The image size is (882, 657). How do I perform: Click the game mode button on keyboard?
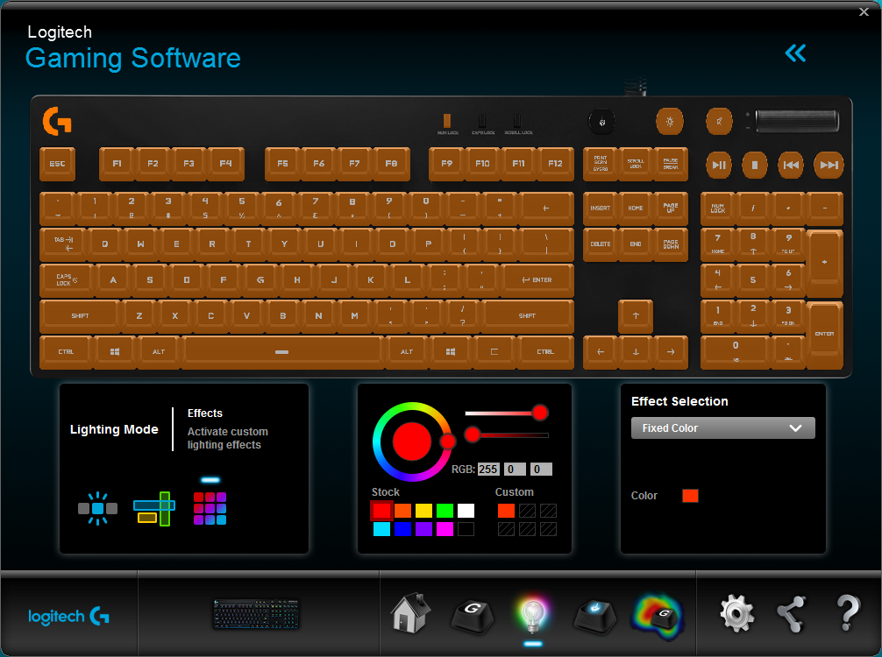tap(601, 122)
